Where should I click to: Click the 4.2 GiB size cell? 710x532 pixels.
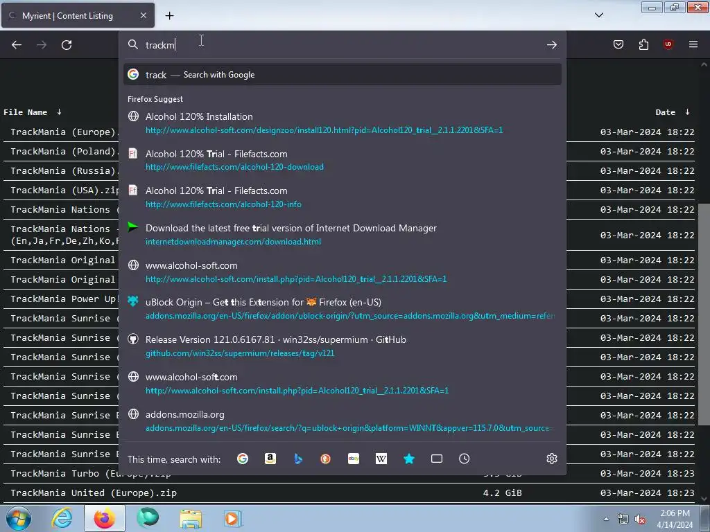tap(503, 493)
